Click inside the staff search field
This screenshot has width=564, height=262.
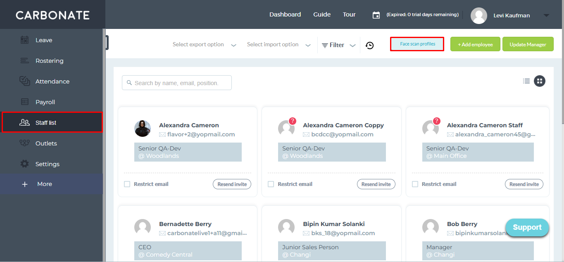(x=177, y=83)
